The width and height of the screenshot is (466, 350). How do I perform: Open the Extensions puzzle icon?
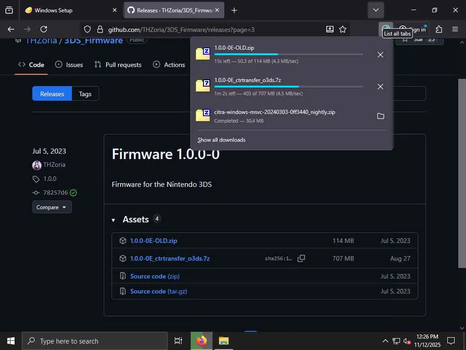click(439, 29)
